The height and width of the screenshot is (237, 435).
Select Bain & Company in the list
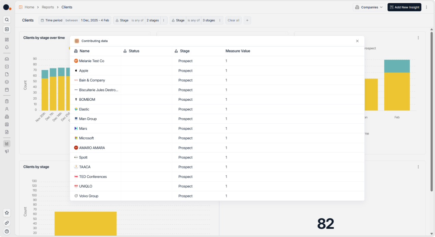(x=217, y=80)
